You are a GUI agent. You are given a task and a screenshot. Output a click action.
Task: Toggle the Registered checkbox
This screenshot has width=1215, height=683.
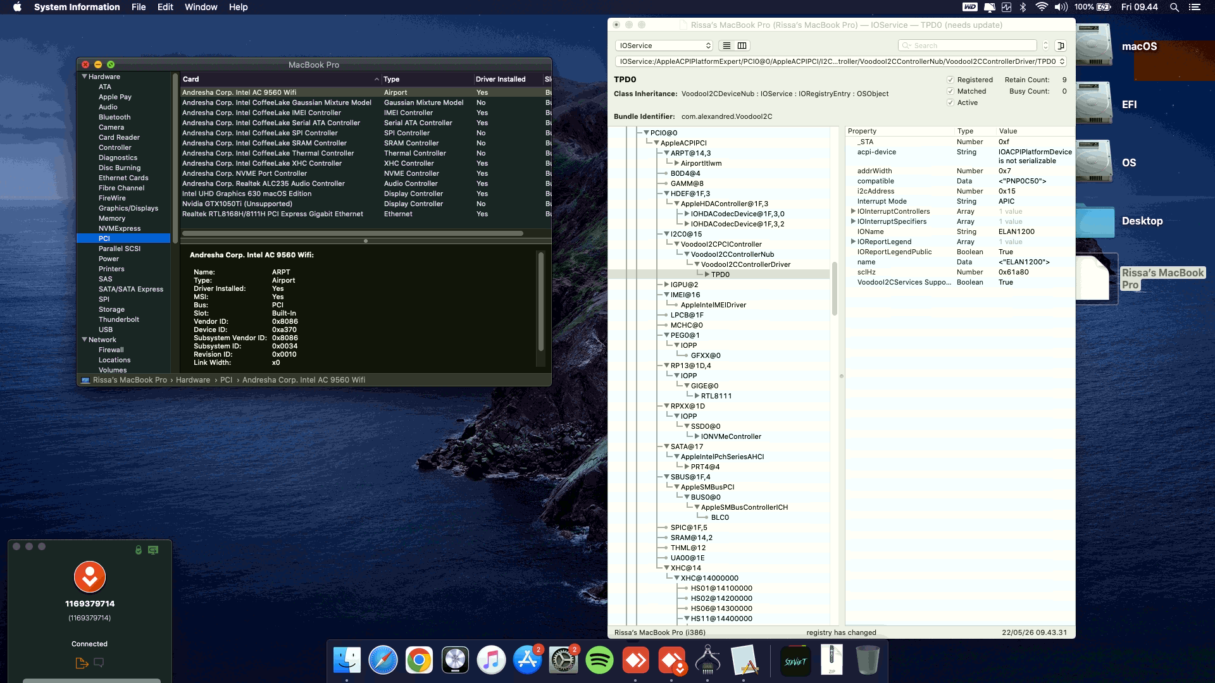coord(950,80)
